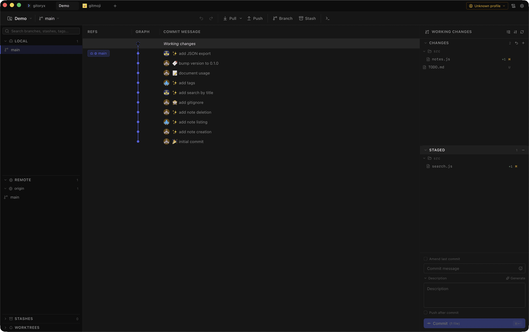This screenshot has height=332, width=529.
Task: Click the undo arrow in the toolbar
Action: [201, 18]
